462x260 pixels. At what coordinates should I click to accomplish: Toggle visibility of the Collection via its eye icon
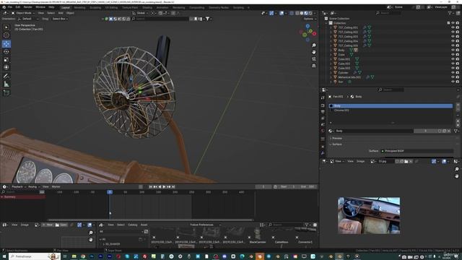(453, 23)
